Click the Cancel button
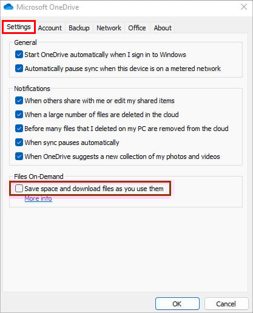253x313 pixels. point(226,304)
